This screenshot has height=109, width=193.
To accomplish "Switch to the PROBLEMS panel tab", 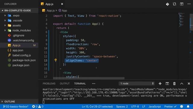I will (49, 84).
